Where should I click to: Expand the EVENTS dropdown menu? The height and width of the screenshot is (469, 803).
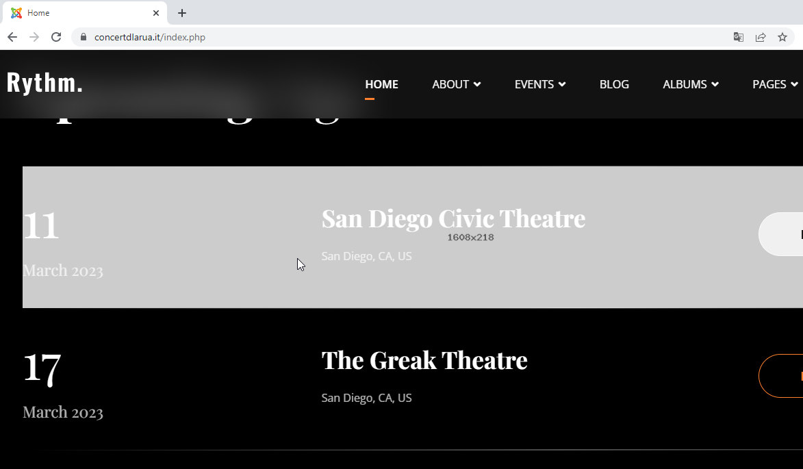(539, 84)
